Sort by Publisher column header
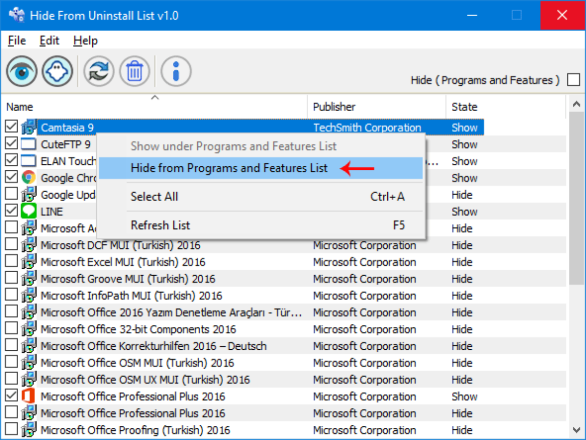 [x=334, y=107]
